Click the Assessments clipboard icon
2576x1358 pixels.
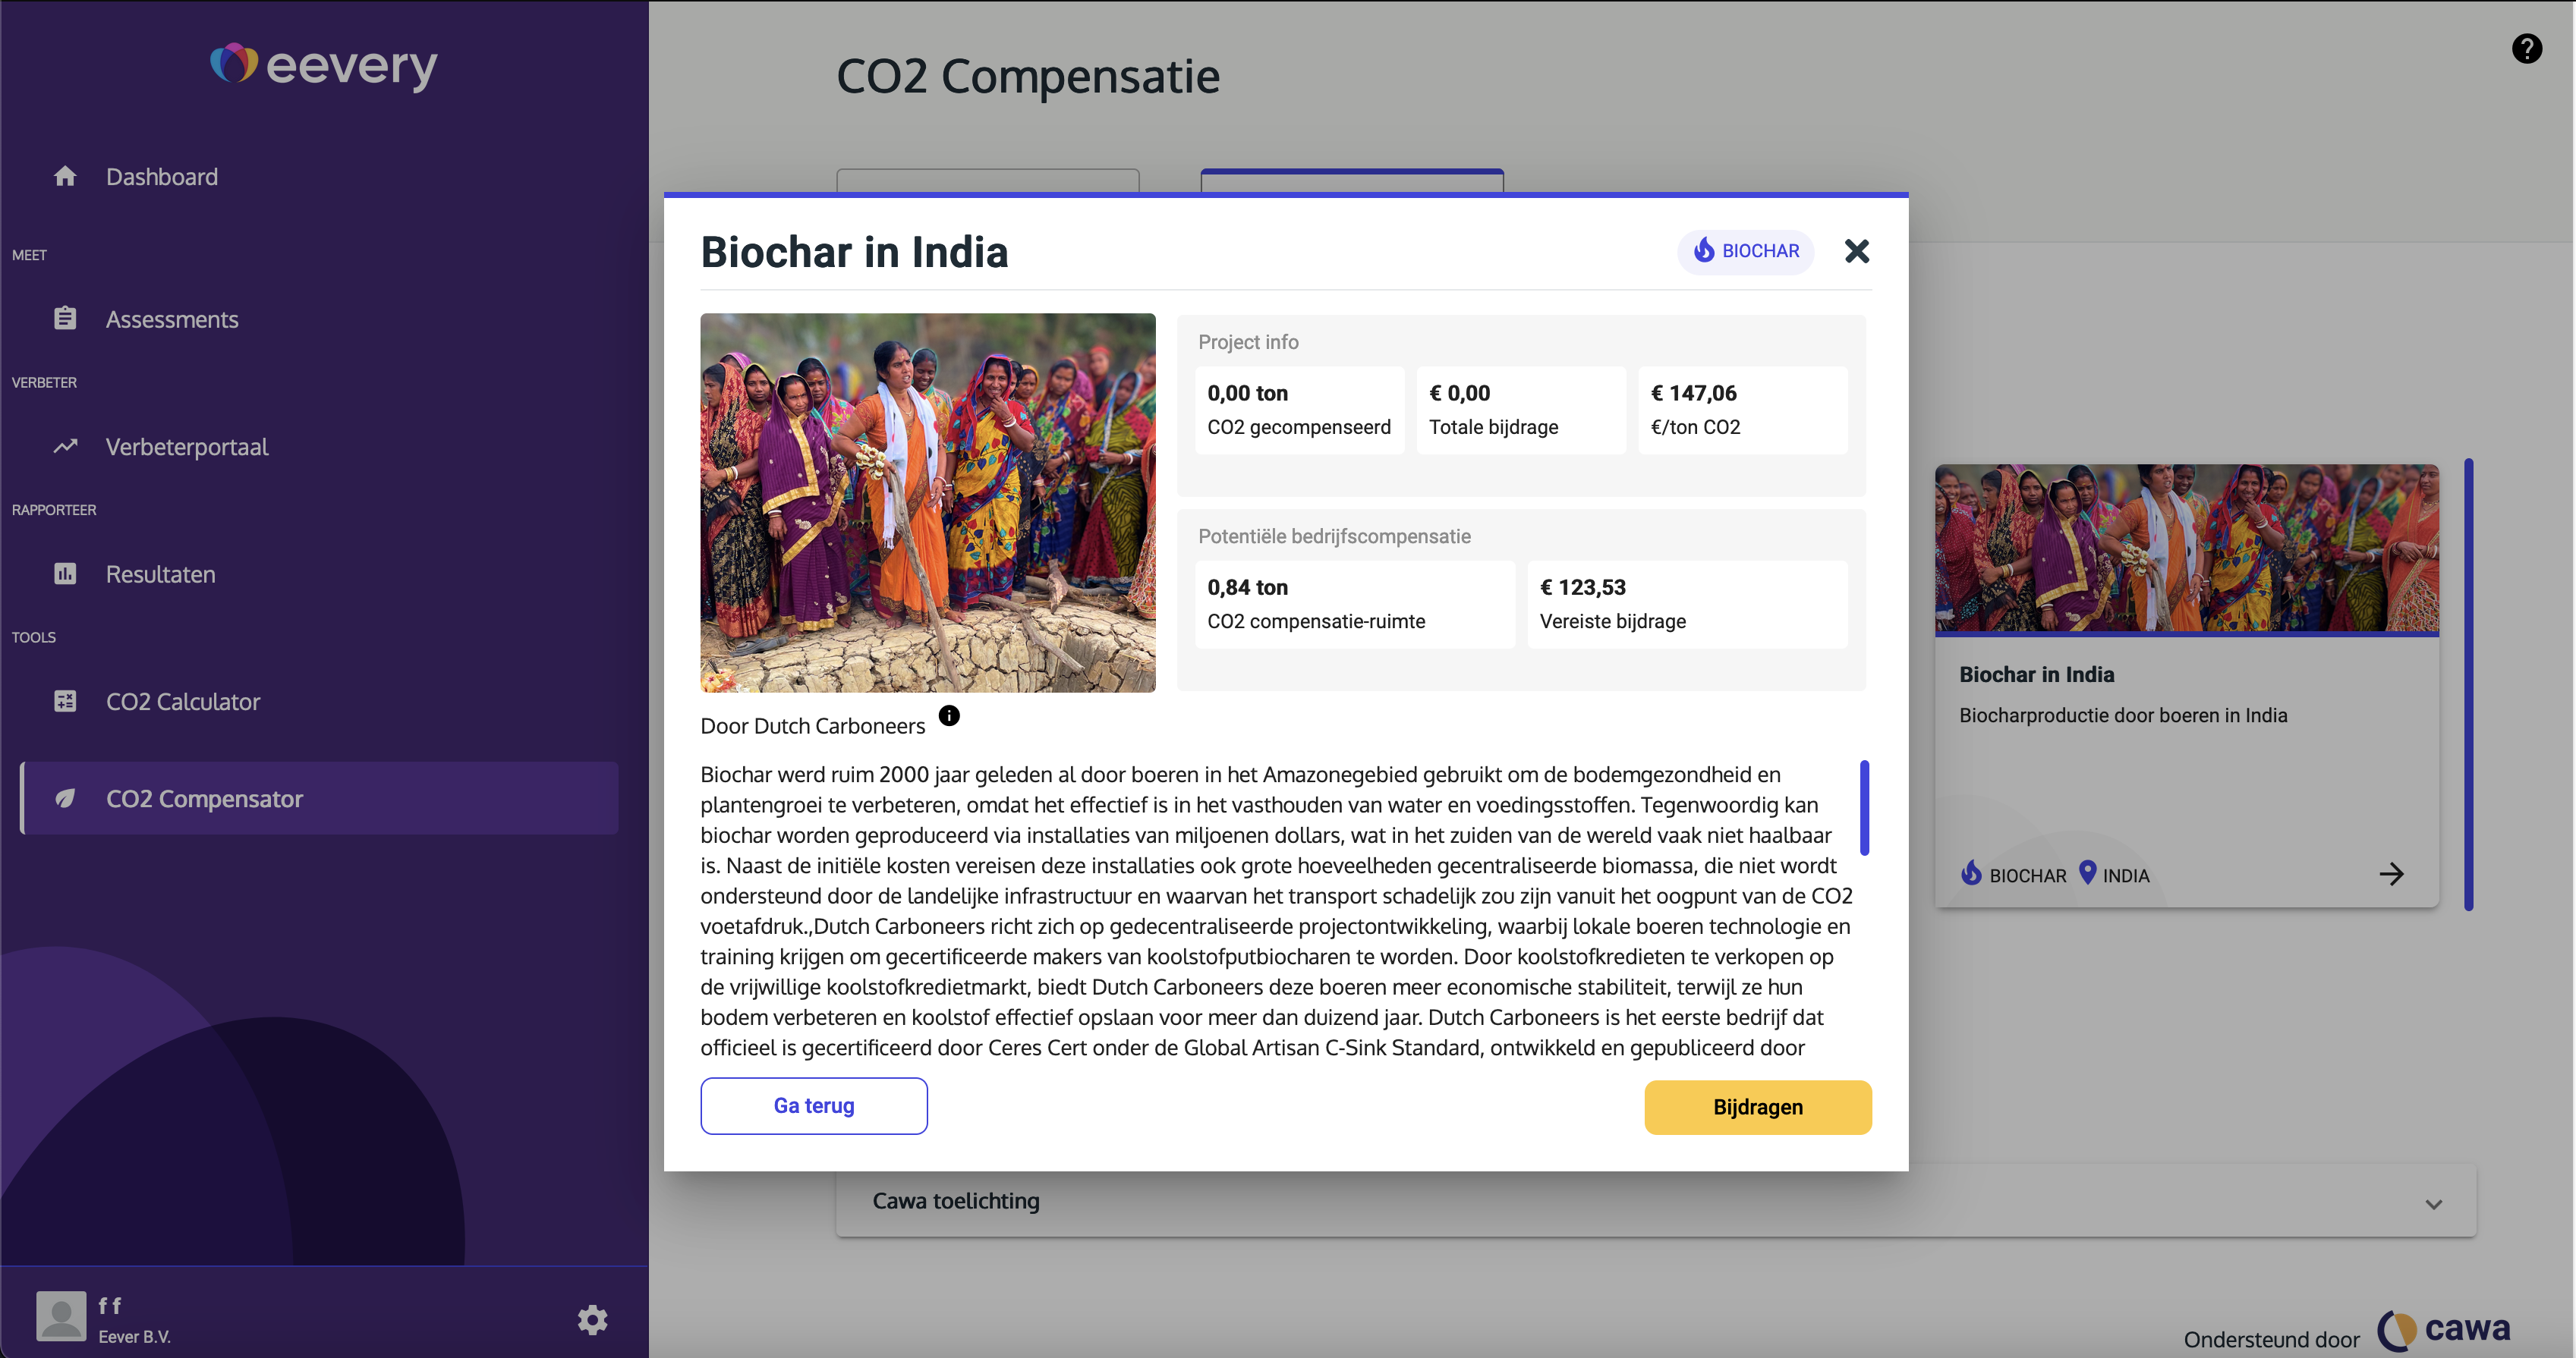[65, 319]
